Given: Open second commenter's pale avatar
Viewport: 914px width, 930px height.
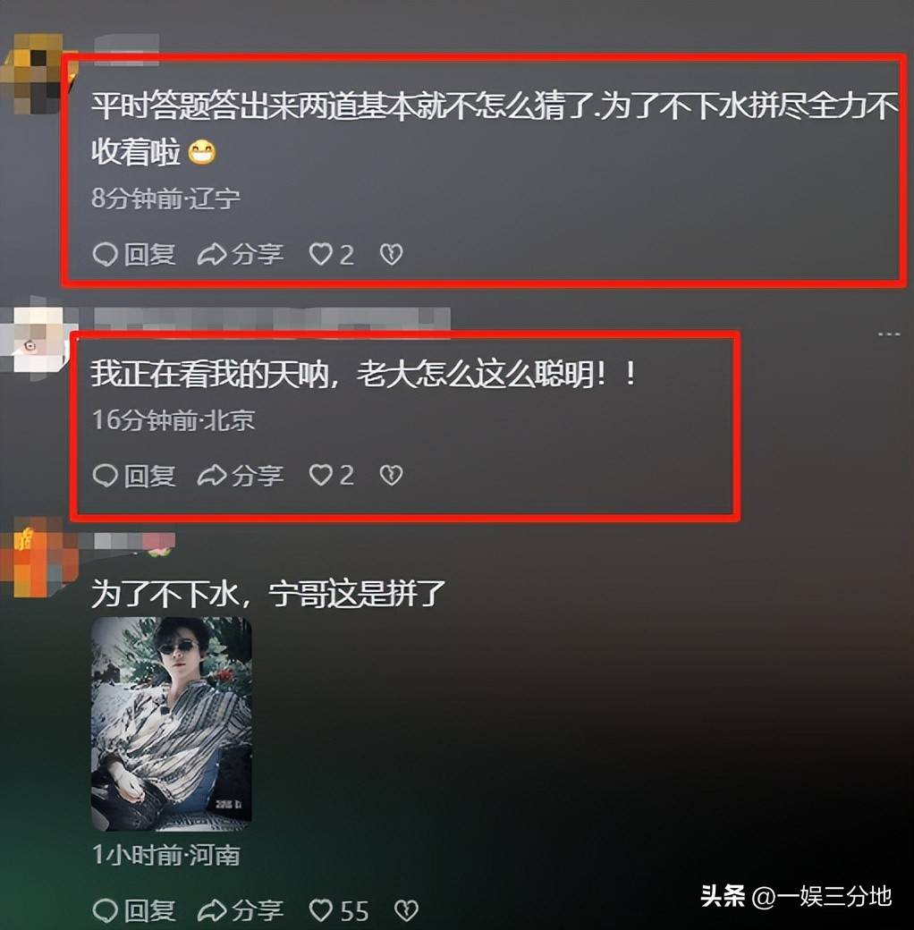Looking at the screenshot, I should click(x=37, y=340).
